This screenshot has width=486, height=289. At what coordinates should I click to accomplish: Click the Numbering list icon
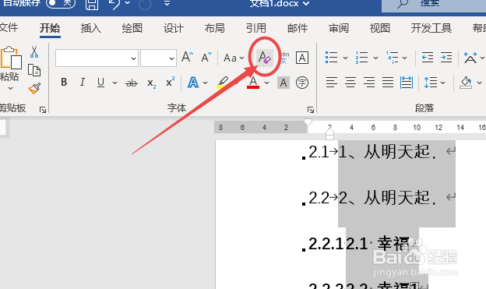point(361,58)
